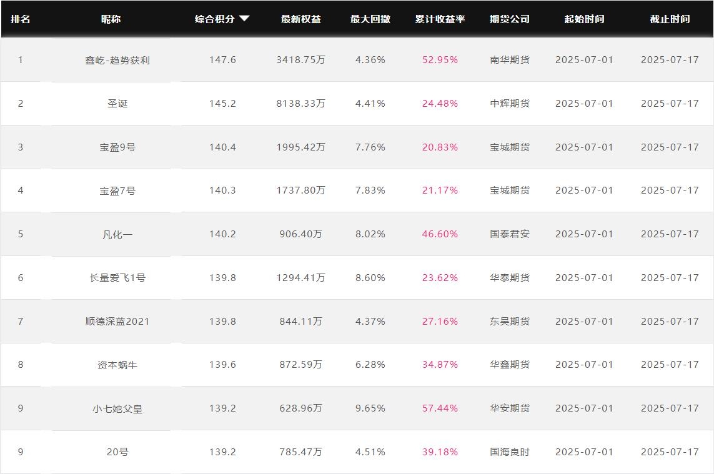
Task: Open nickname 宝盈9号
Action: click(x=117, y=147)
